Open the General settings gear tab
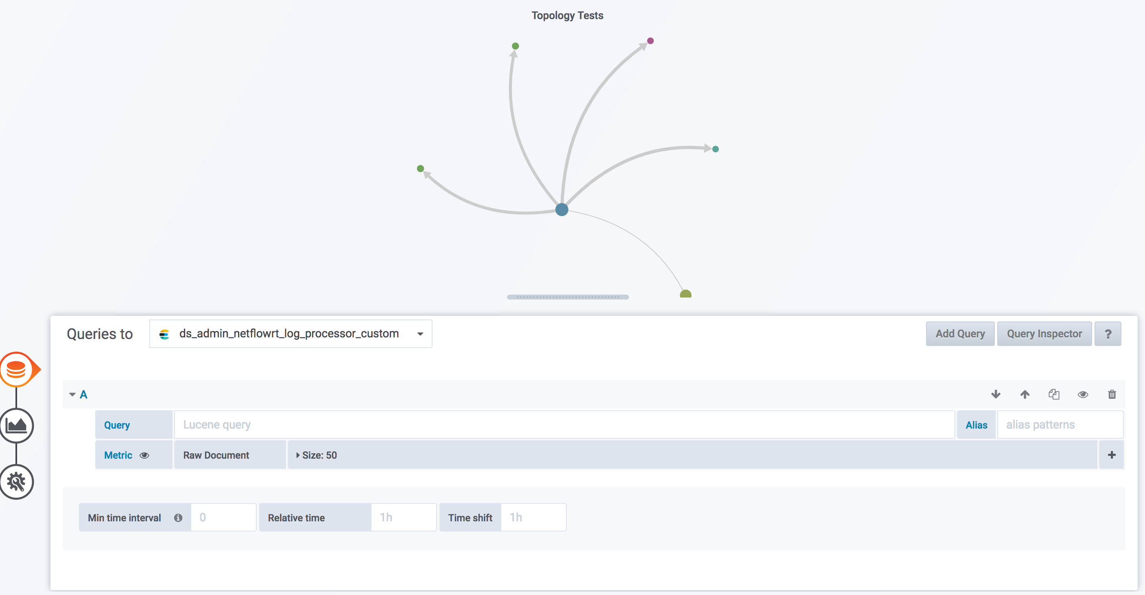This screenshot has width=1145, height=595. coord(16,481)
